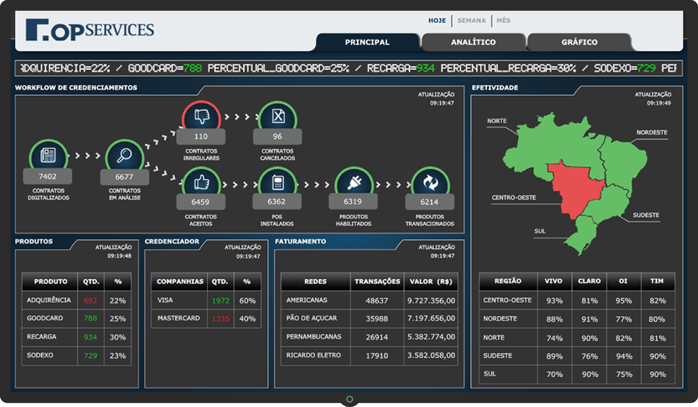Viewport: 698px width, 407px height.
Task: Click the MASTERCARD company row
Action: click(x=206, y=318)
